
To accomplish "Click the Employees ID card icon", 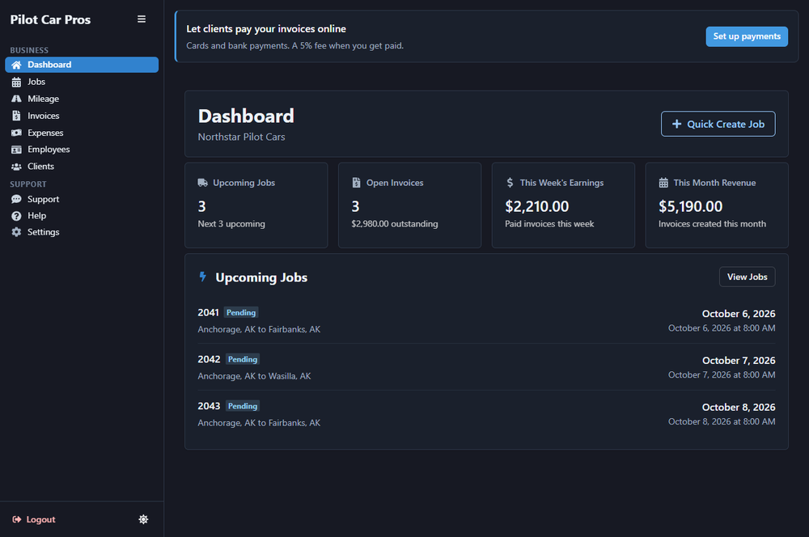I will click(x=16, y=150).
